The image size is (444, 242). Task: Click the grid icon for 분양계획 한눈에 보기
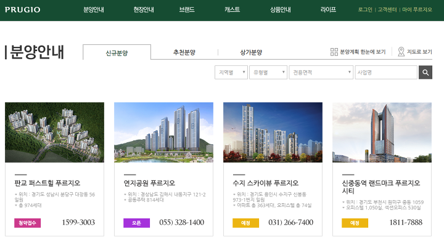coord(334,52)
